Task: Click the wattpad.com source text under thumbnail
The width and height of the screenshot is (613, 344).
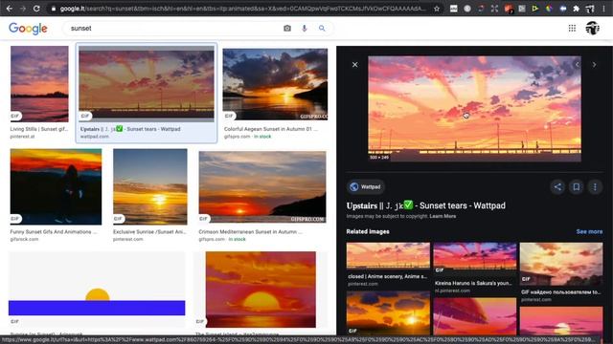Action: tap(95, 137)
